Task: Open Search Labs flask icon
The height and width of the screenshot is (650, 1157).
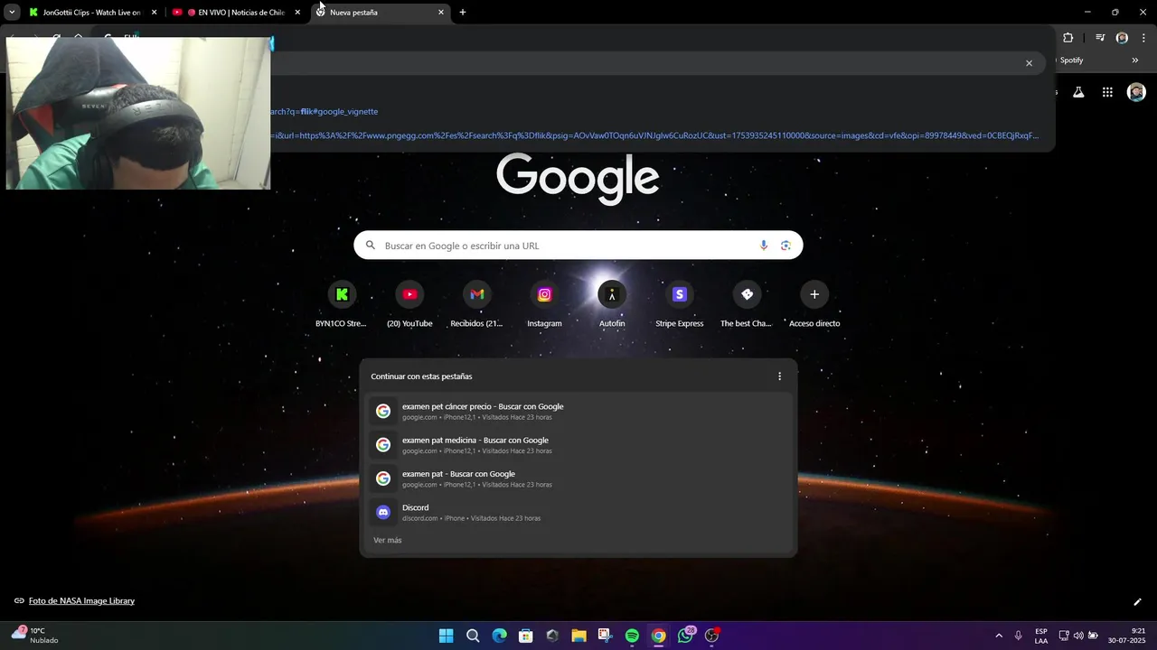Action: pos(1078,92)
